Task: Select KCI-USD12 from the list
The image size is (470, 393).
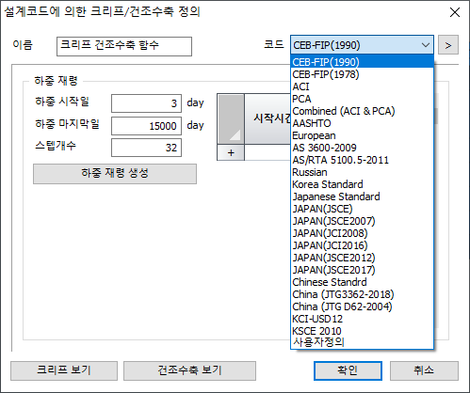Action: 363,319
